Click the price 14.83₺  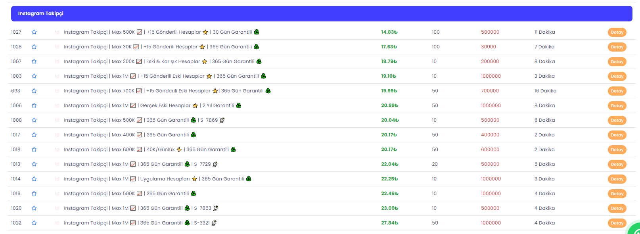point(389,32)
